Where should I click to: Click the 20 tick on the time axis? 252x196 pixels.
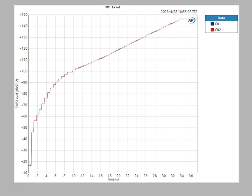(118, 176)
